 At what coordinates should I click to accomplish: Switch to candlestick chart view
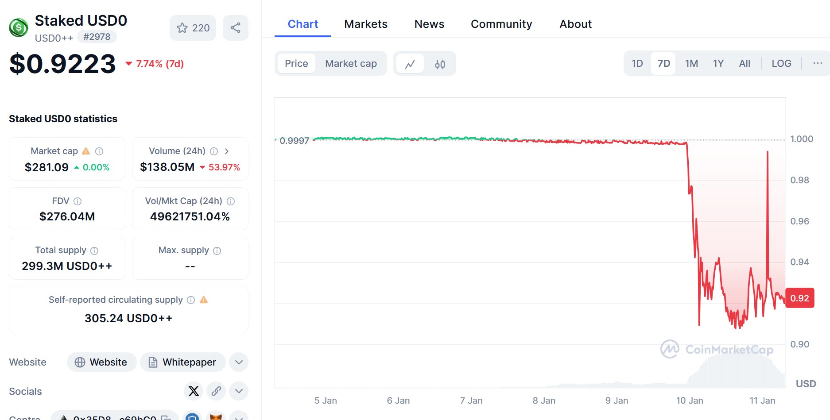tap(440, 64)
